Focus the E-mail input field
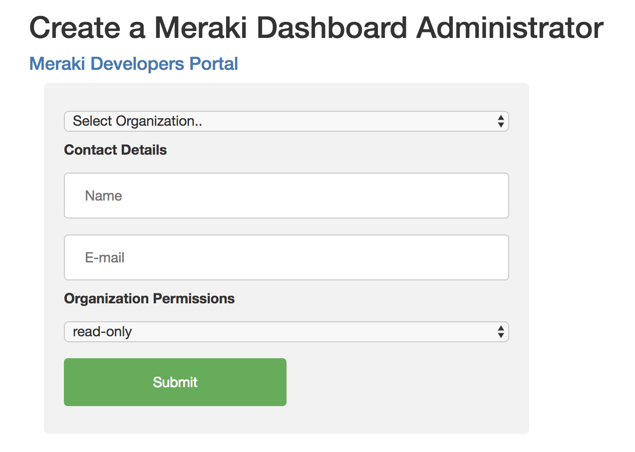 pyautogui.click(x=286, y=257)
